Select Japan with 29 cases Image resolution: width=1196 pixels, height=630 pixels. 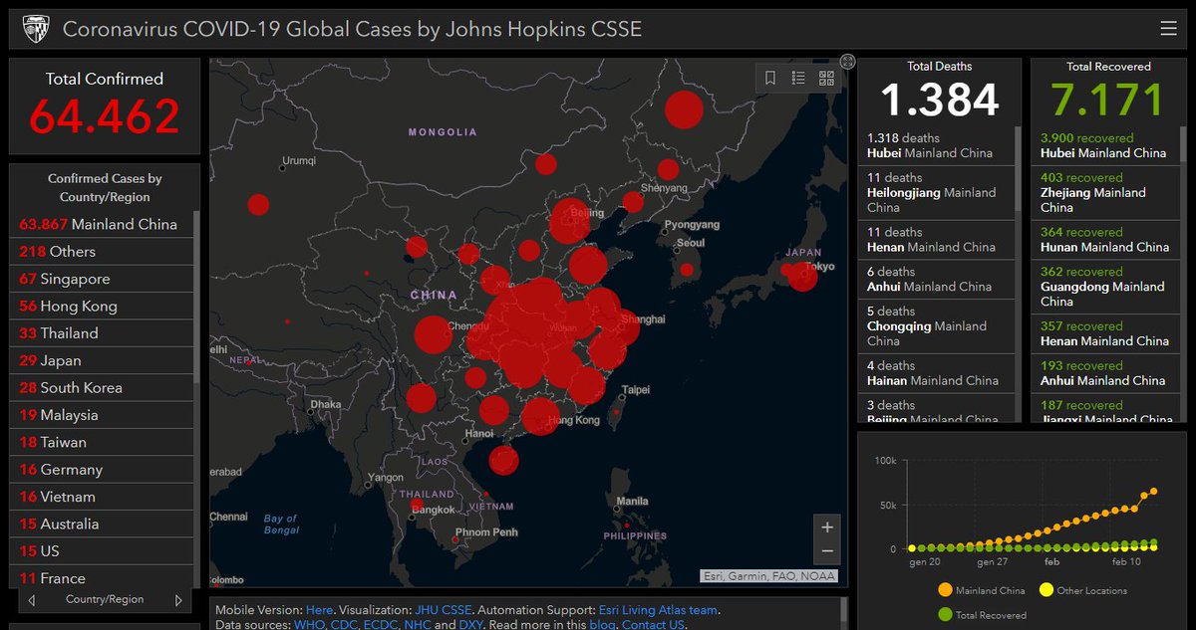(x=102, y=360)
